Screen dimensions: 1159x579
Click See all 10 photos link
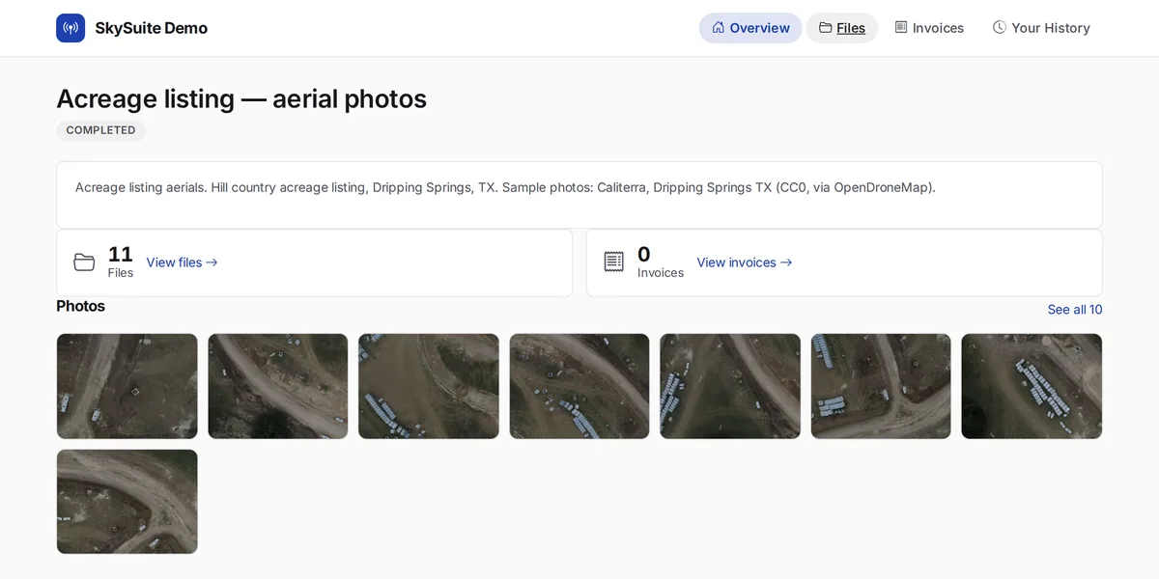(x=1075, y=310)
